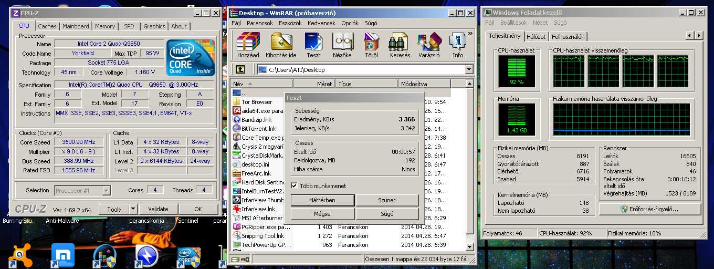This screenshot has width=714, height=269.
Task: Click the Intel Core 2 Quad logo in CPU-Z
Action: pos(191,57)
